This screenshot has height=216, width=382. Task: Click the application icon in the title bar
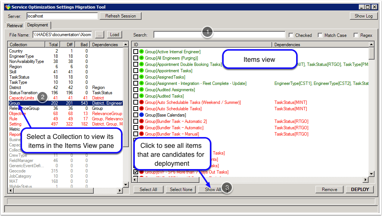(7, 7)
